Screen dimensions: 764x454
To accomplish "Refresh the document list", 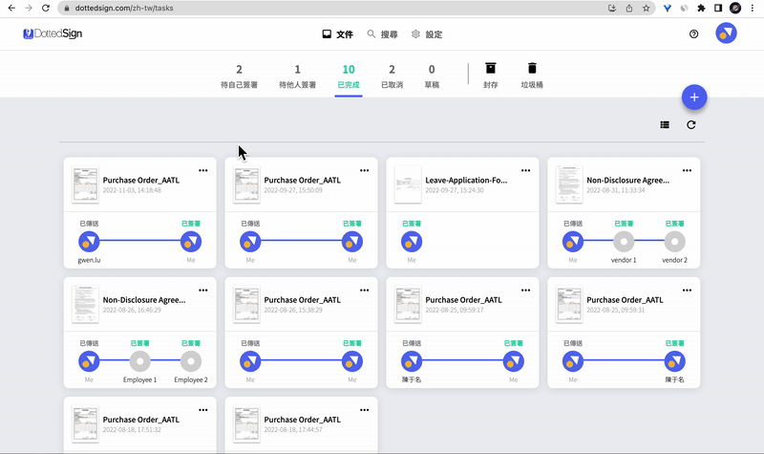I will [x=690, y=125].
